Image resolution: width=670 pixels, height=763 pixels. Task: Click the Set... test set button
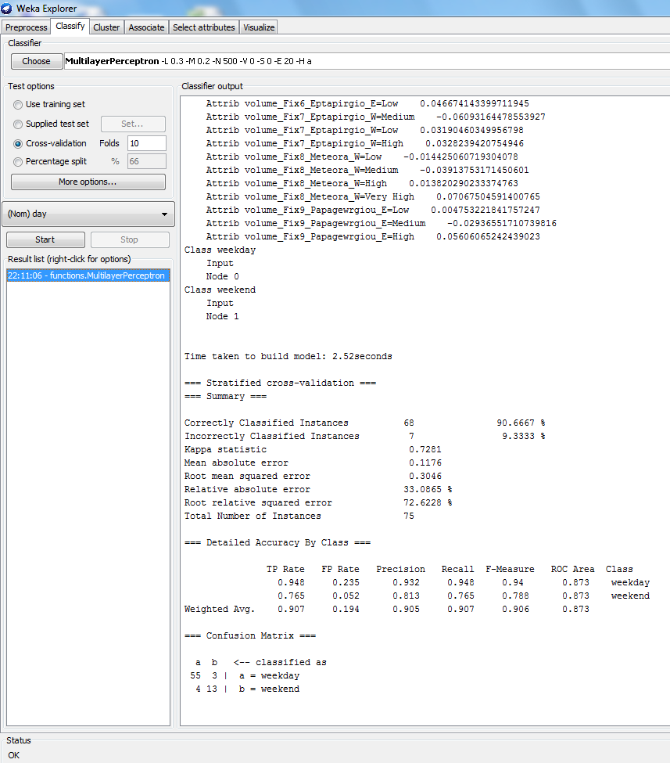pyautogui.click(x=133, y=124)
